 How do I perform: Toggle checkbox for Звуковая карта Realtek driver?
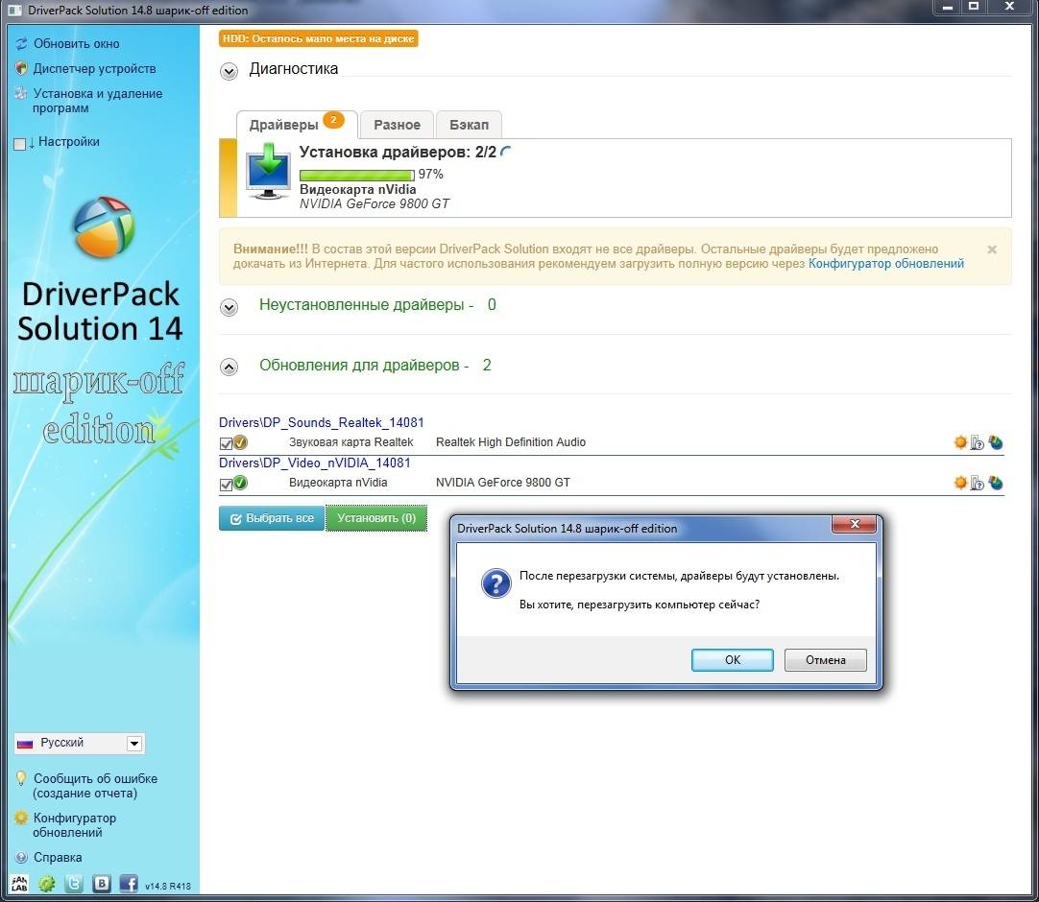226,443
